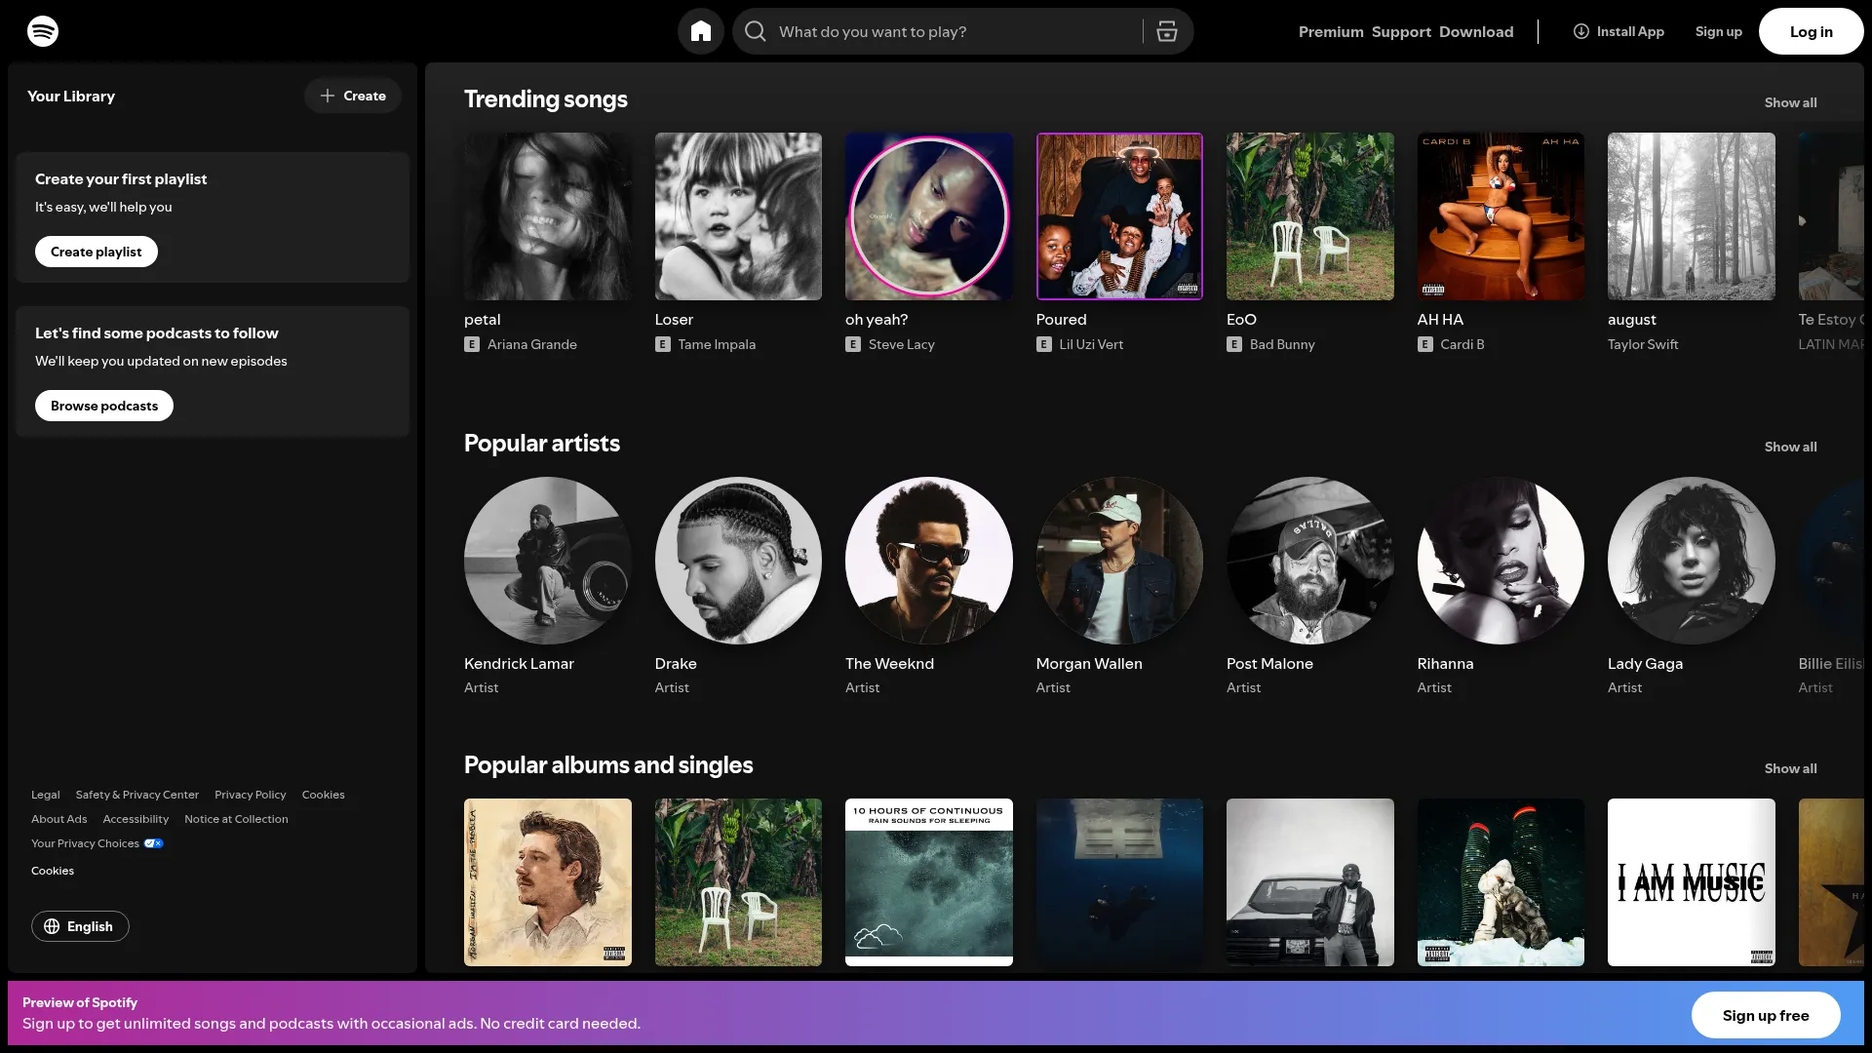
Task: Open Morgan Wallen artist photo
Action: point(1119,561)
